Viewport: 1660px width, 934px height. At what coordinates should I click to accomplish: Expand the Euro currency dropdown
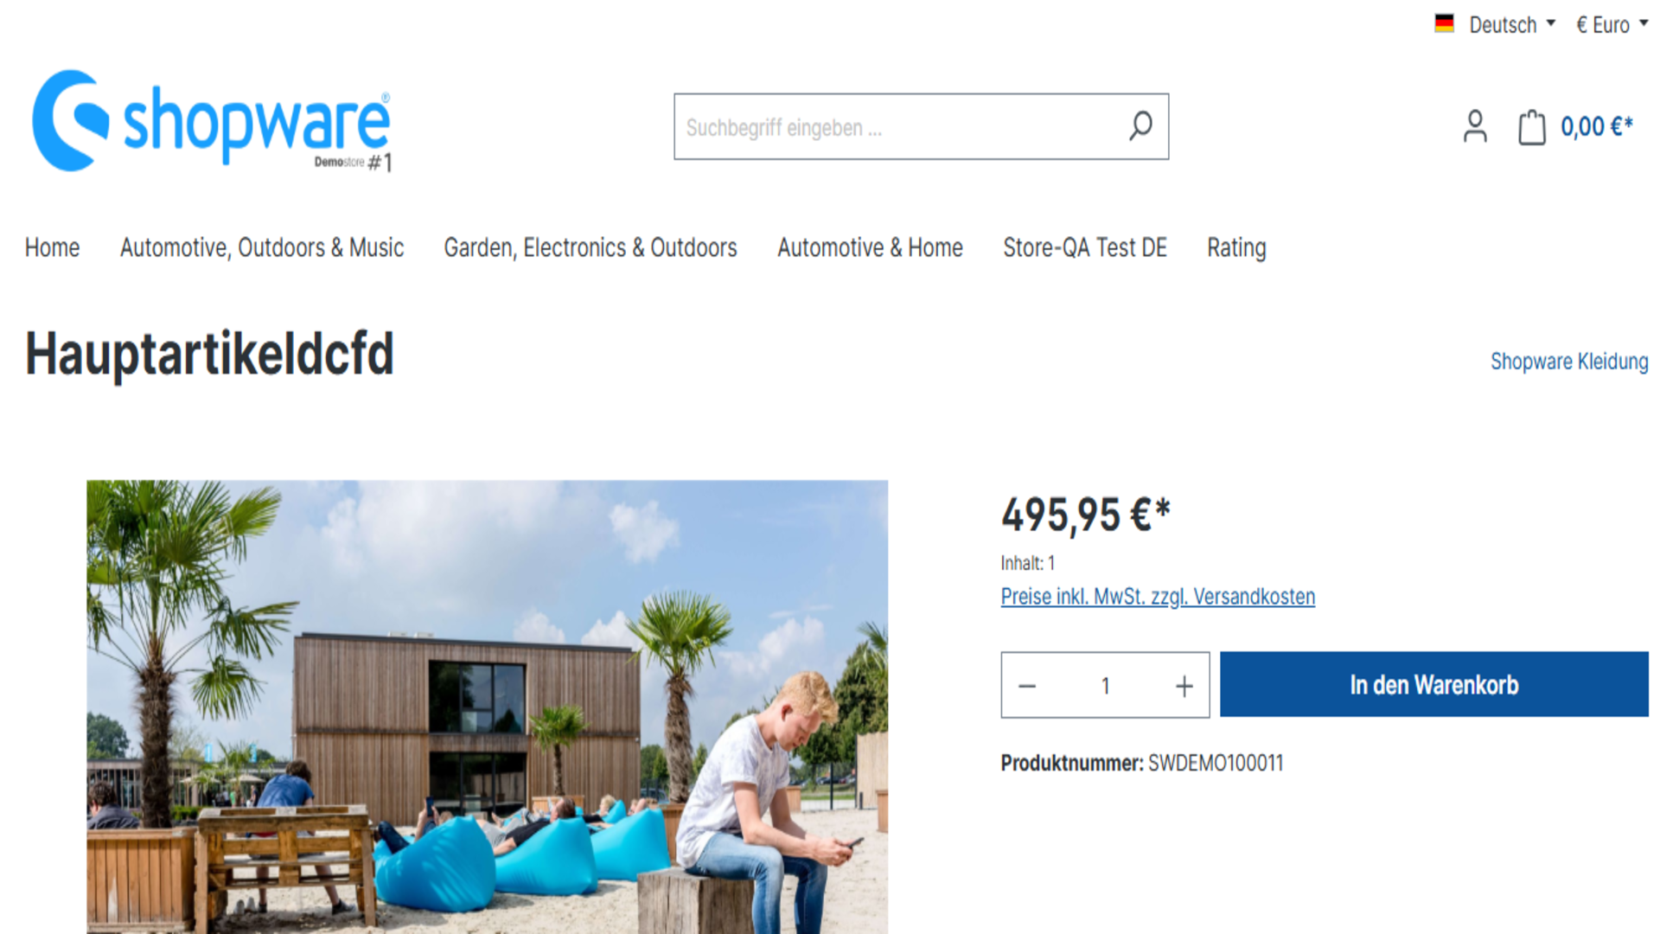1612,24
